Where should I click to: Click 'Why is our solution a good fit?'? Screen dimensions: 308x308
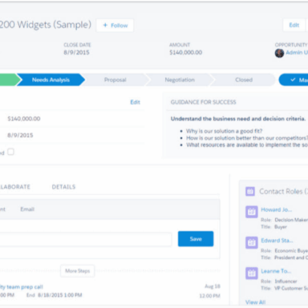tap(224, 131)
